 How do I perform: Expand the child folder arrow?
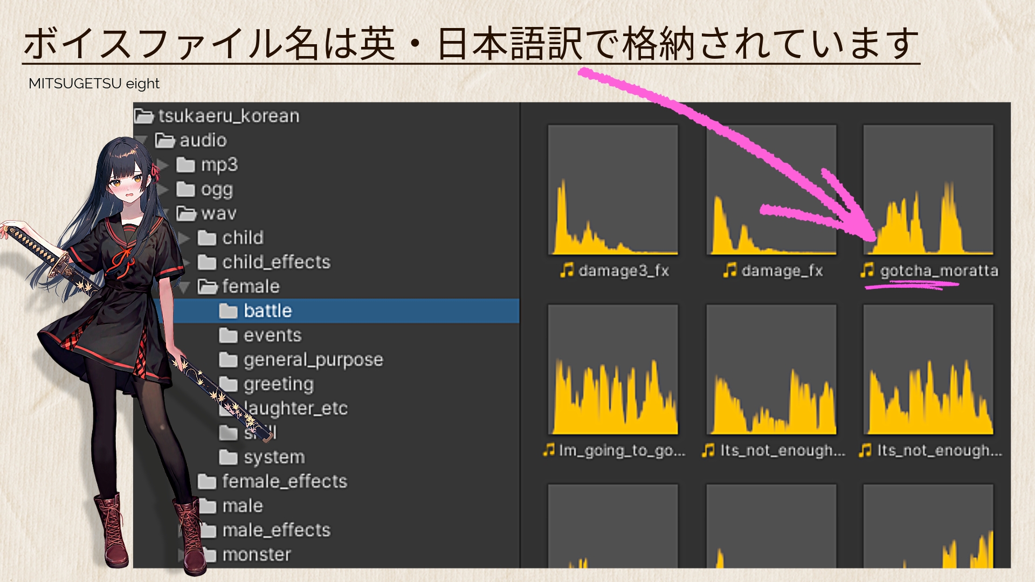click(185, 238)
